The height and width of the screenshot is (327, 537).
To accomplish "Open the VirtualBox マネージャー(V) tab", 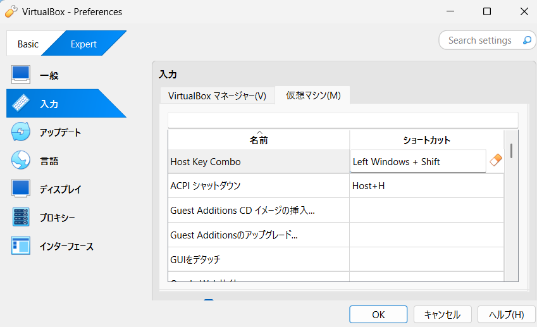I will 217,96.
